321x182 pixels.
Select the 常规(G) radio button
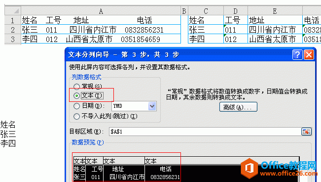[76, 87]
